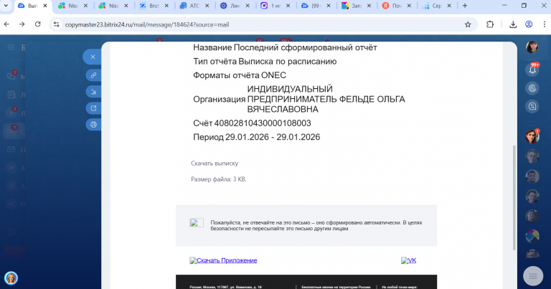
Task: Open the round list button at bottom right
Action: pyautogui.click(x=533, y=276)
